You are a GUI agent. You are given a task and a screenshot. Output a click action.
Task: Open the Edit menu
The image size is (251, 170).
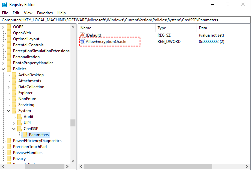point(16,13)
